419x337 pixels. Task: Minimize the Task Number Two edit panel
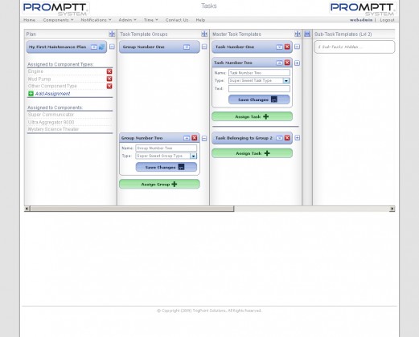pos(279,63)
